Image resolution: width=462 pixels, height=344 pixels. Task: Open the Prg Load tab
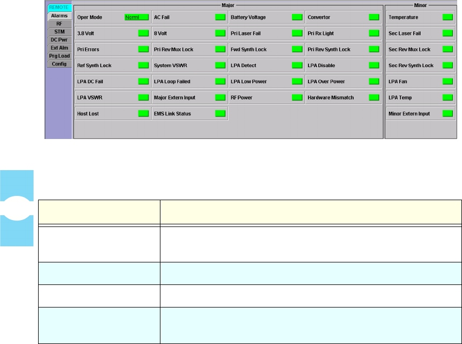pyautogui.click(x=59, y=56)
